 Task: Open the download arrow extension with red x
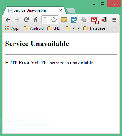coord(84,20)
